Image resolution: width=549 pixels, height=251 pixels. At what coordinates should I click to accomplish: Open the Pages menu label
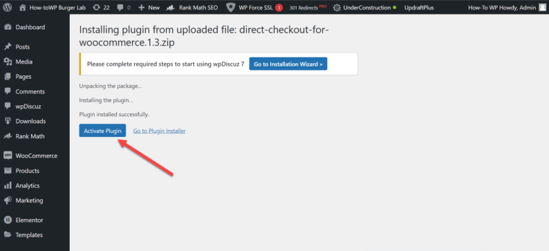click(23, 77)
